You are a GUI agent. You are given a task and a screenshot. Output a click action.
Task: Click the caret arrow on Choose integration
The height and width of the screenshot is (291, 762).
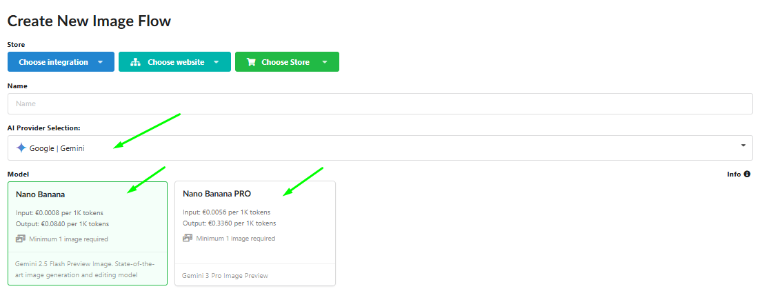click(x=100, y=62)
